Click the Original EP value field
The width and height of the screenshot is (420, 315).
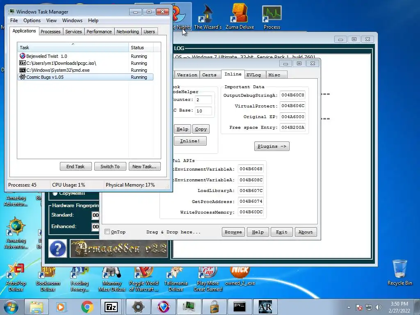coord(293,116)
